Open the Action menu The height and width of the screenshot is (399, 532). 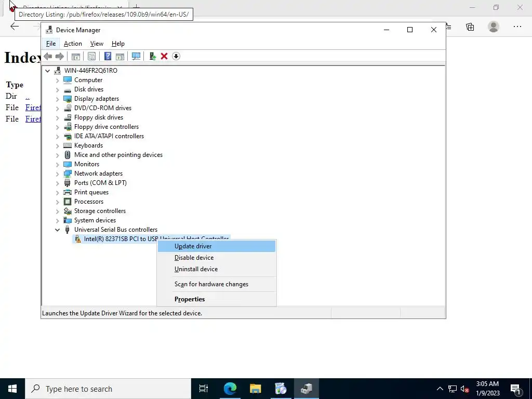coord(73,44)
